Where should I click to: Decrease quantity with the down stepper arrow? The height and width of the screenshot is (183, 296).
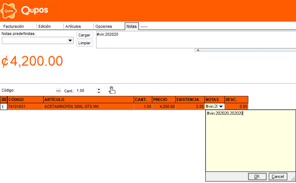pos(99,92)
